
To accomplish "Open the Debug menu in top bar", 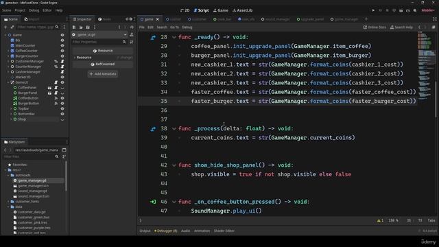I will coord(34,10).
